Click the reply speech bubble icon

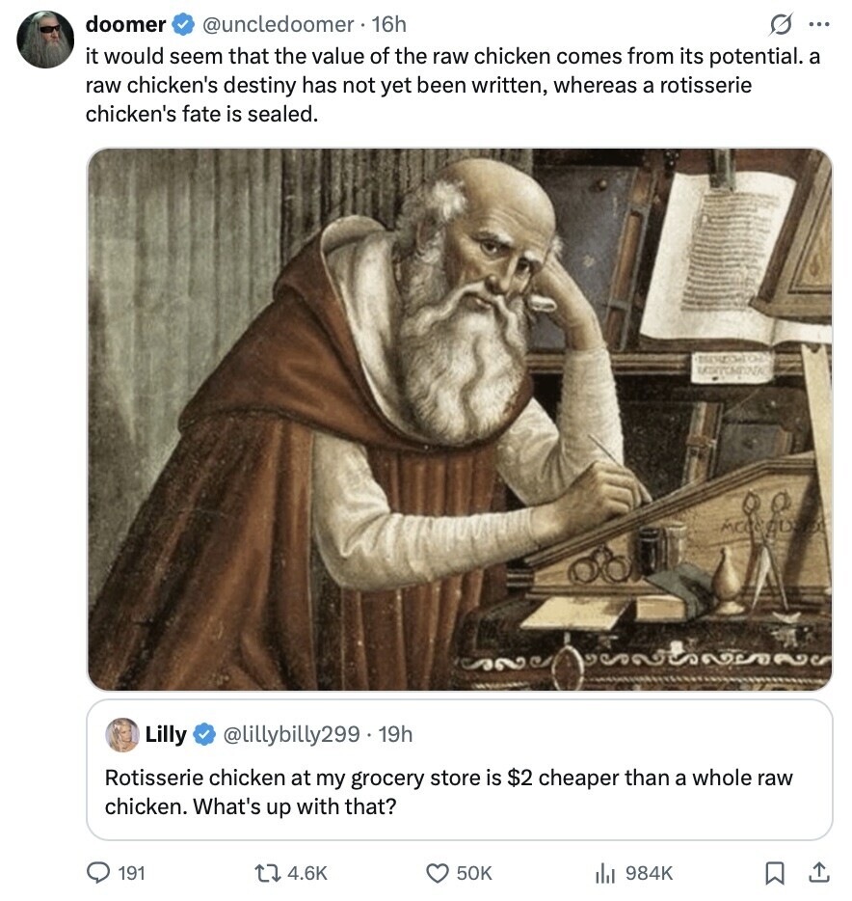(99, 872)
